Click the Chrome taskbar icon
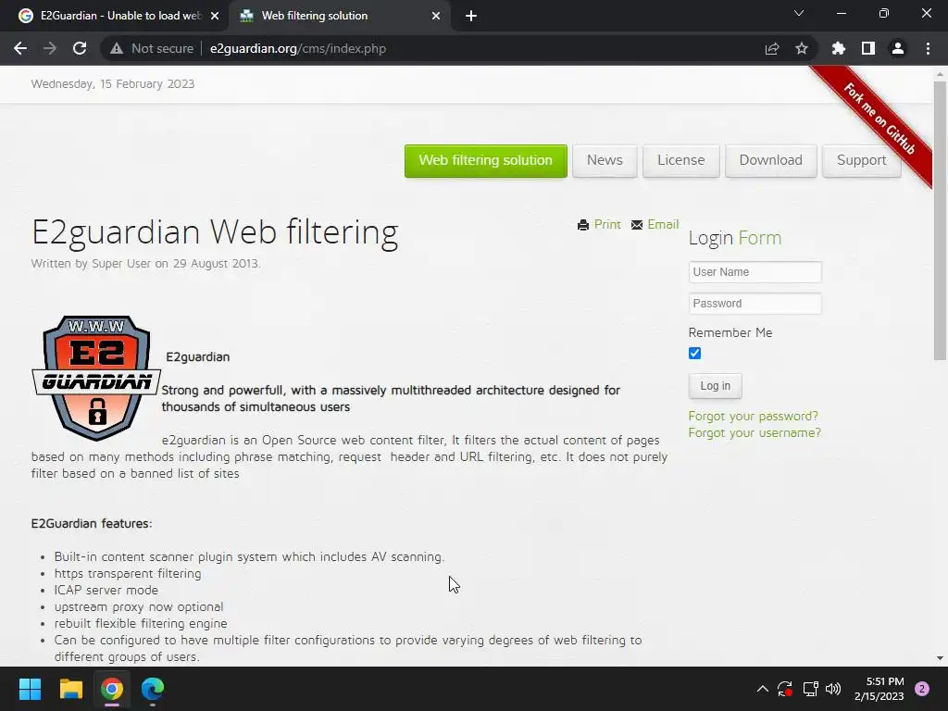 (x=112, y=689)
